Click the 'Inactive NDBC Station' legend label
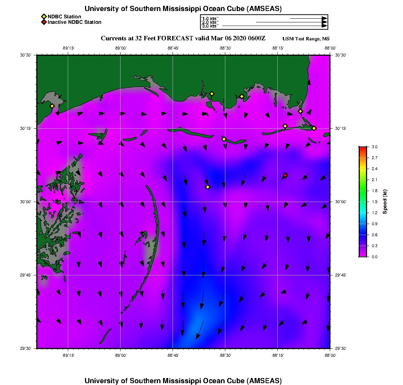The height and width of the screenshot is (385, 403). click(74, 22)
